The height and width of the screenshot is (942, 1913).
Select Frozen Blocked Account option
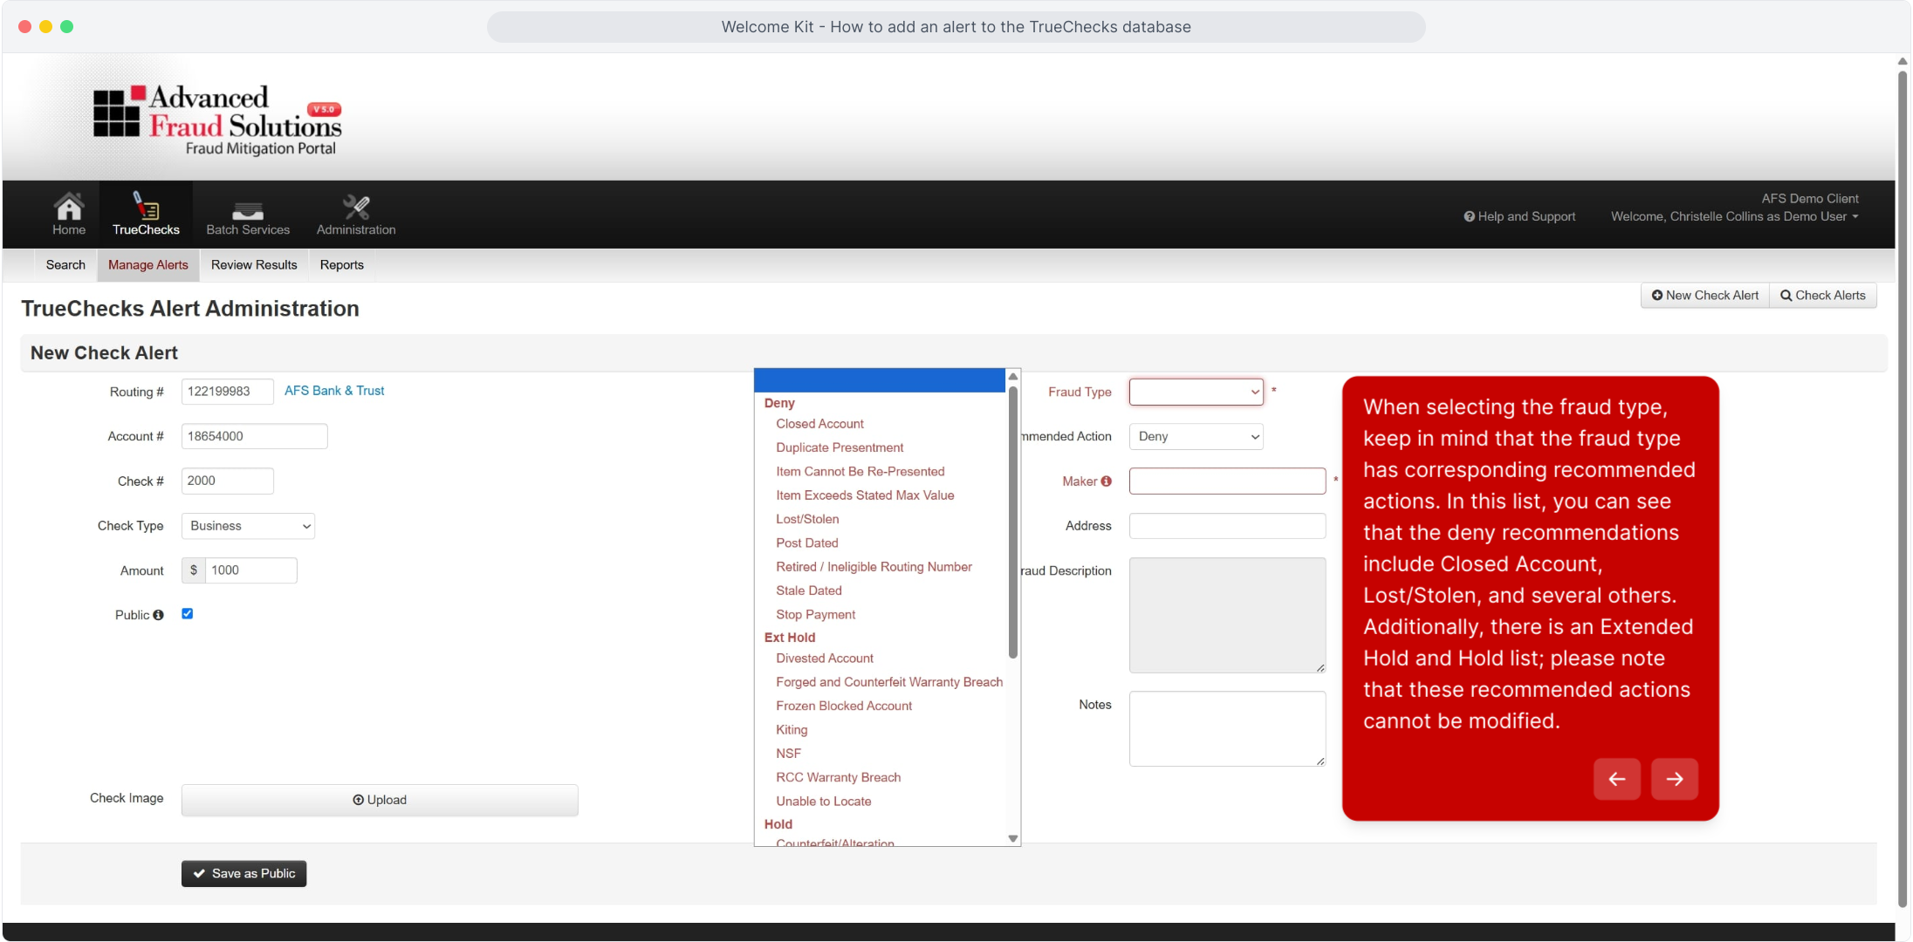pyautogui.click(x=844, y=706)
